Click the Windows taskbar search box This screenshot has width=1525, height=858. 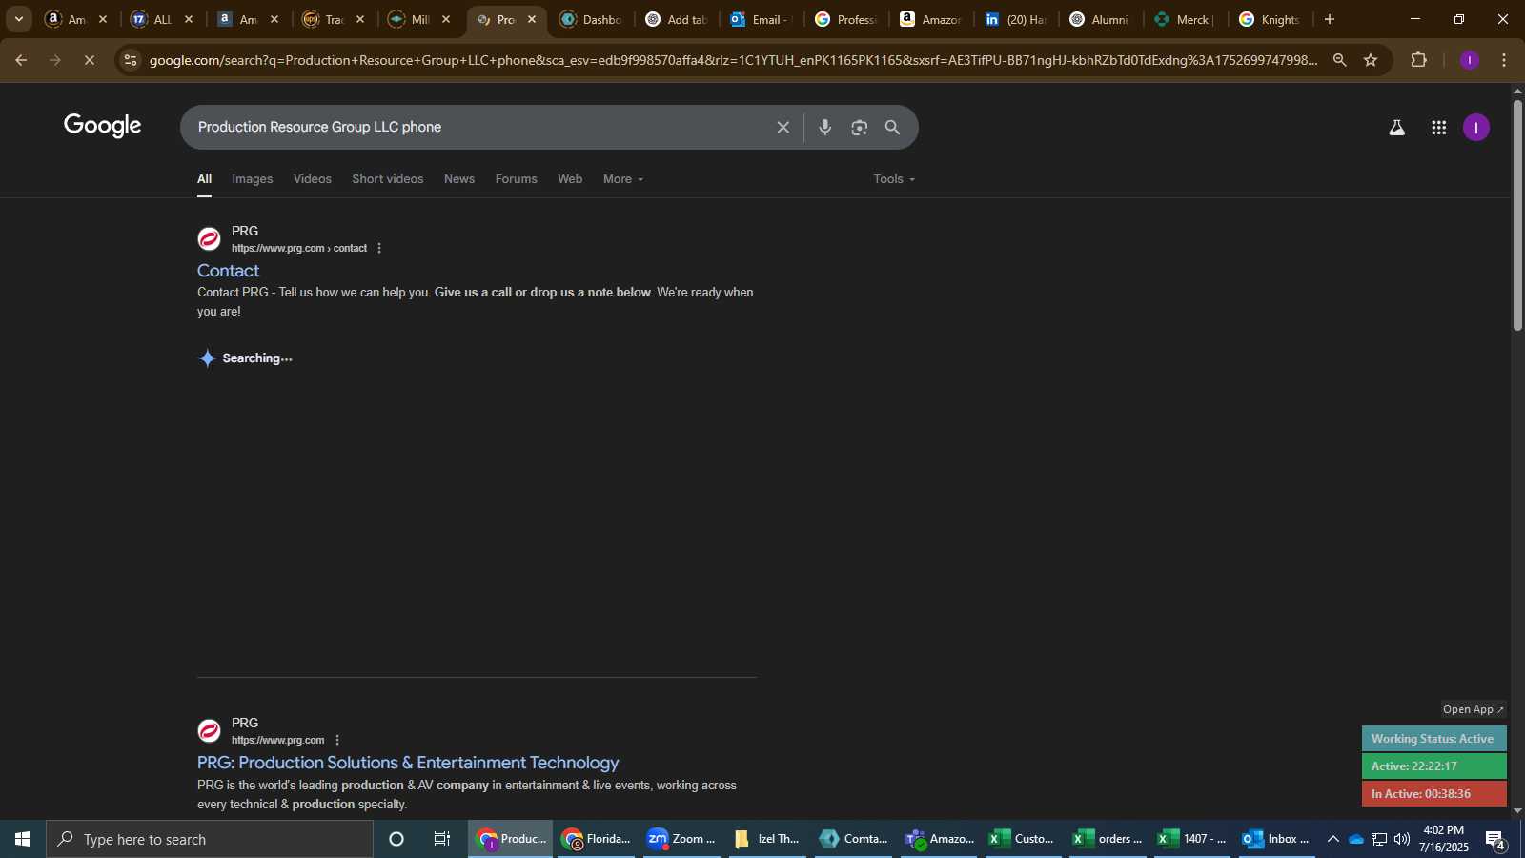point(210,839)
